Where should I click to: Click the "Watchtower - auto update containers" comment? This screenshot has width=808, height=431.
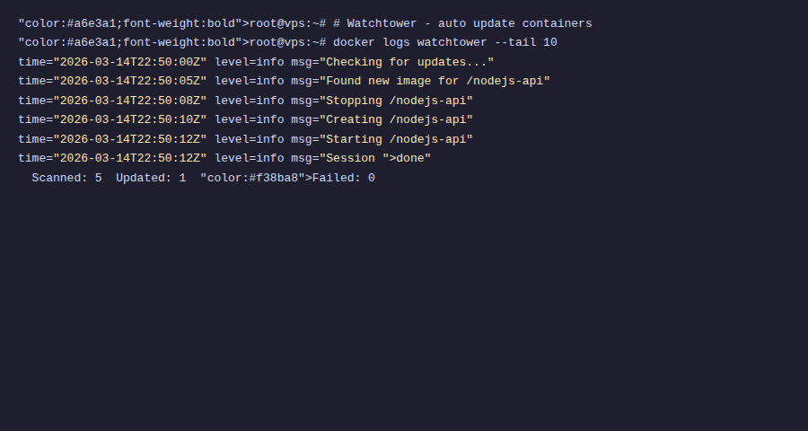[470, 23]
